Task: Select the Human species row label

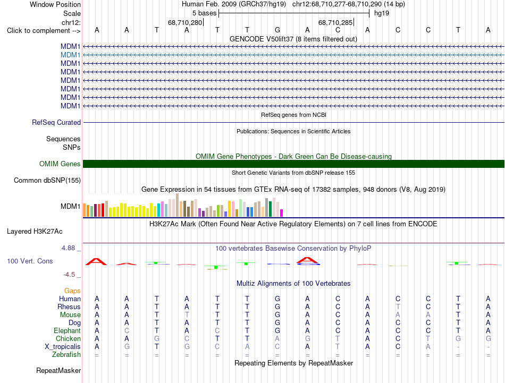Action: click(70, 299)
